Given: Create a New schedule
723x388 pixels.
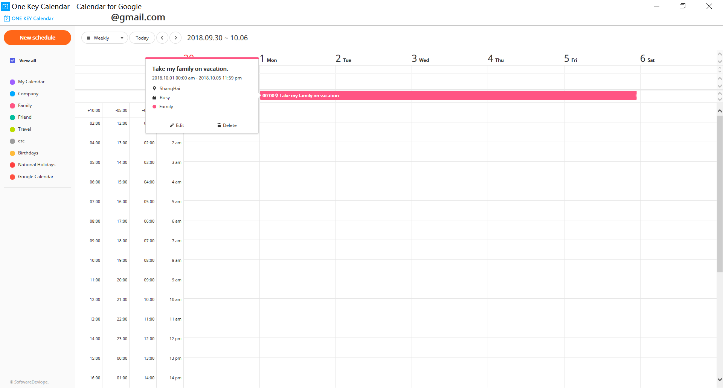Looking at the screenshot, I should 37,38.
